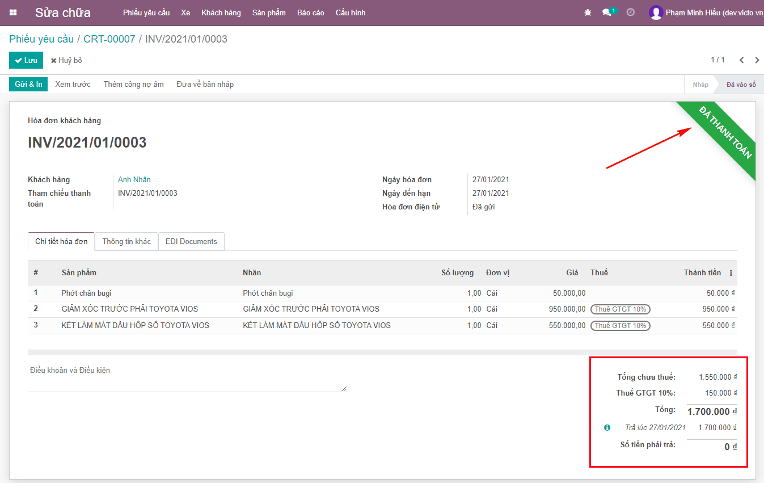Screen dimensions: 764x483
Task: Click the Thuế GTGT 10% tag in row 3
Action: point(621,326)
